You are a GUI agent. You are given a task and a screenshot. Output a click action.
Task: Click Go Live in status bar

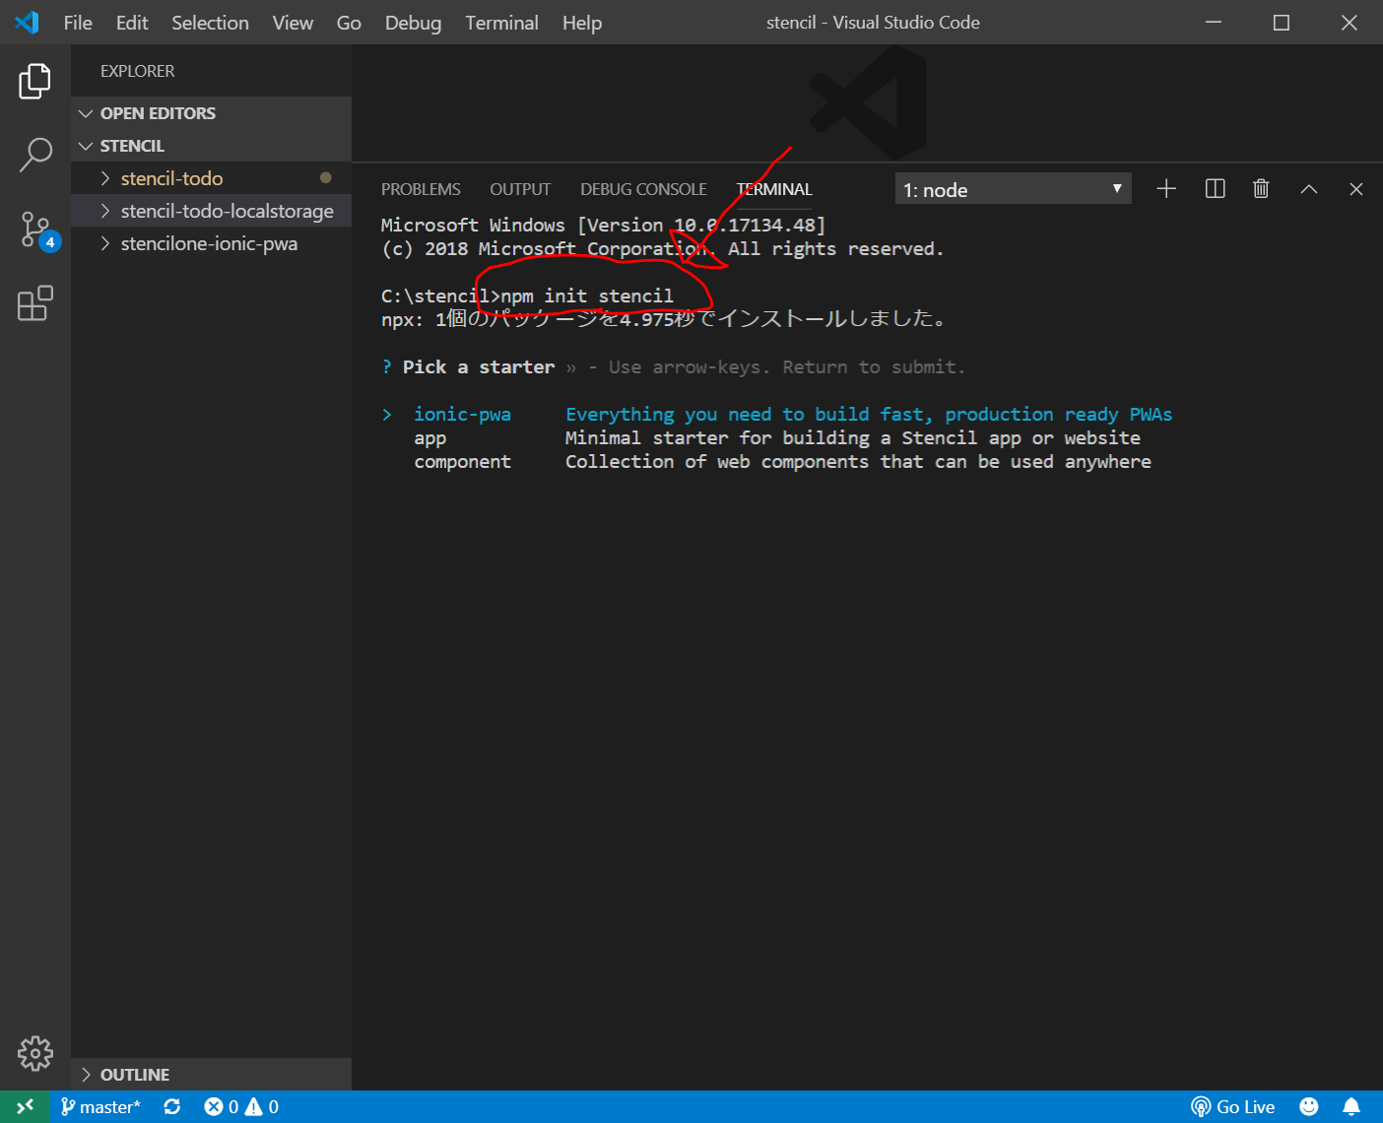1233,1106
